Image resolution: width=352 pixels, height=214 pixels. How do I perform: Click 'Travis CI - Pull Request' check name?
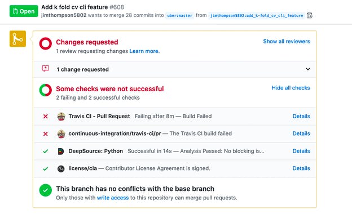pyautogui.click(x=99, y=117)
